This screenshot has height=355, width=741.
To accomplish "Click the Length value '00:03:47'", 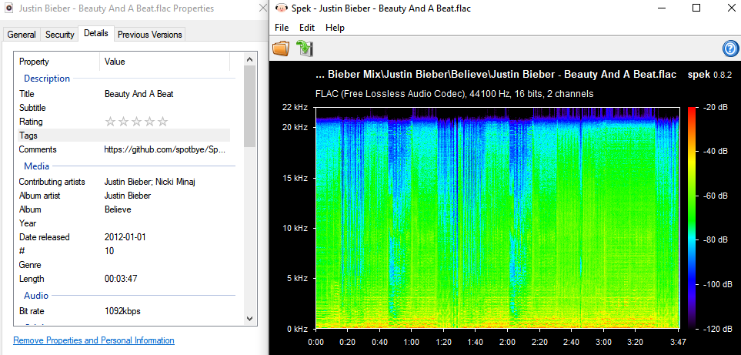I will (x=121, y=279).
